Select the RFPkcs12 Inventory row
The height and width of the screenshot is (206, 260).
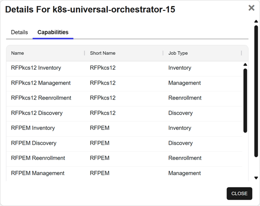124,69
